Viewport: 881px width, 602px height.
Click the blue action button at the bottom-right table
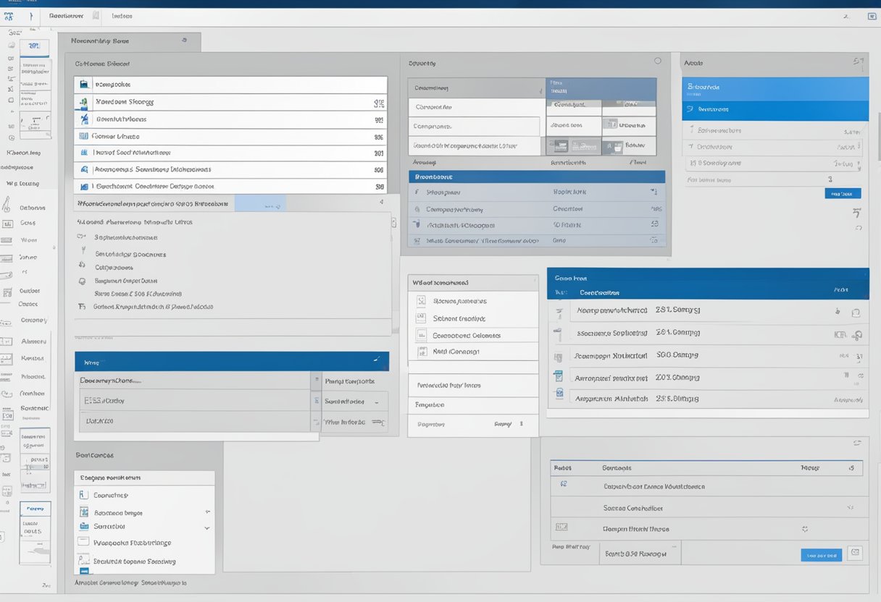coord(821,554)
